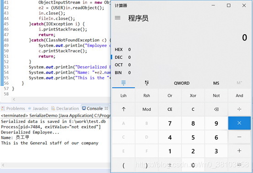
Task: Click the digit 5 key
Action: (193, 137)
